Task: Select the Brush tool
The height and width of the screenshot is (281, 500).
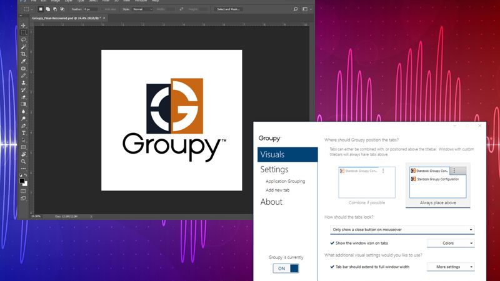Action: pos(23,76)
